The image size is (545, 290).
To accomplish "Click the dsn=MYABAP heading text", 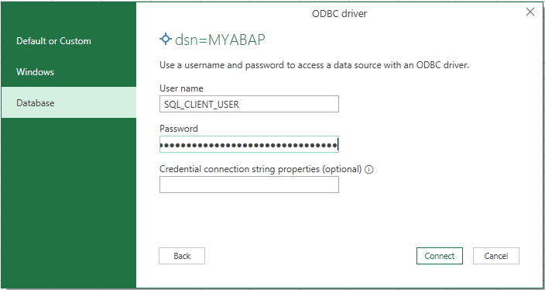I will pyautogui.click(x=220, y=40).
